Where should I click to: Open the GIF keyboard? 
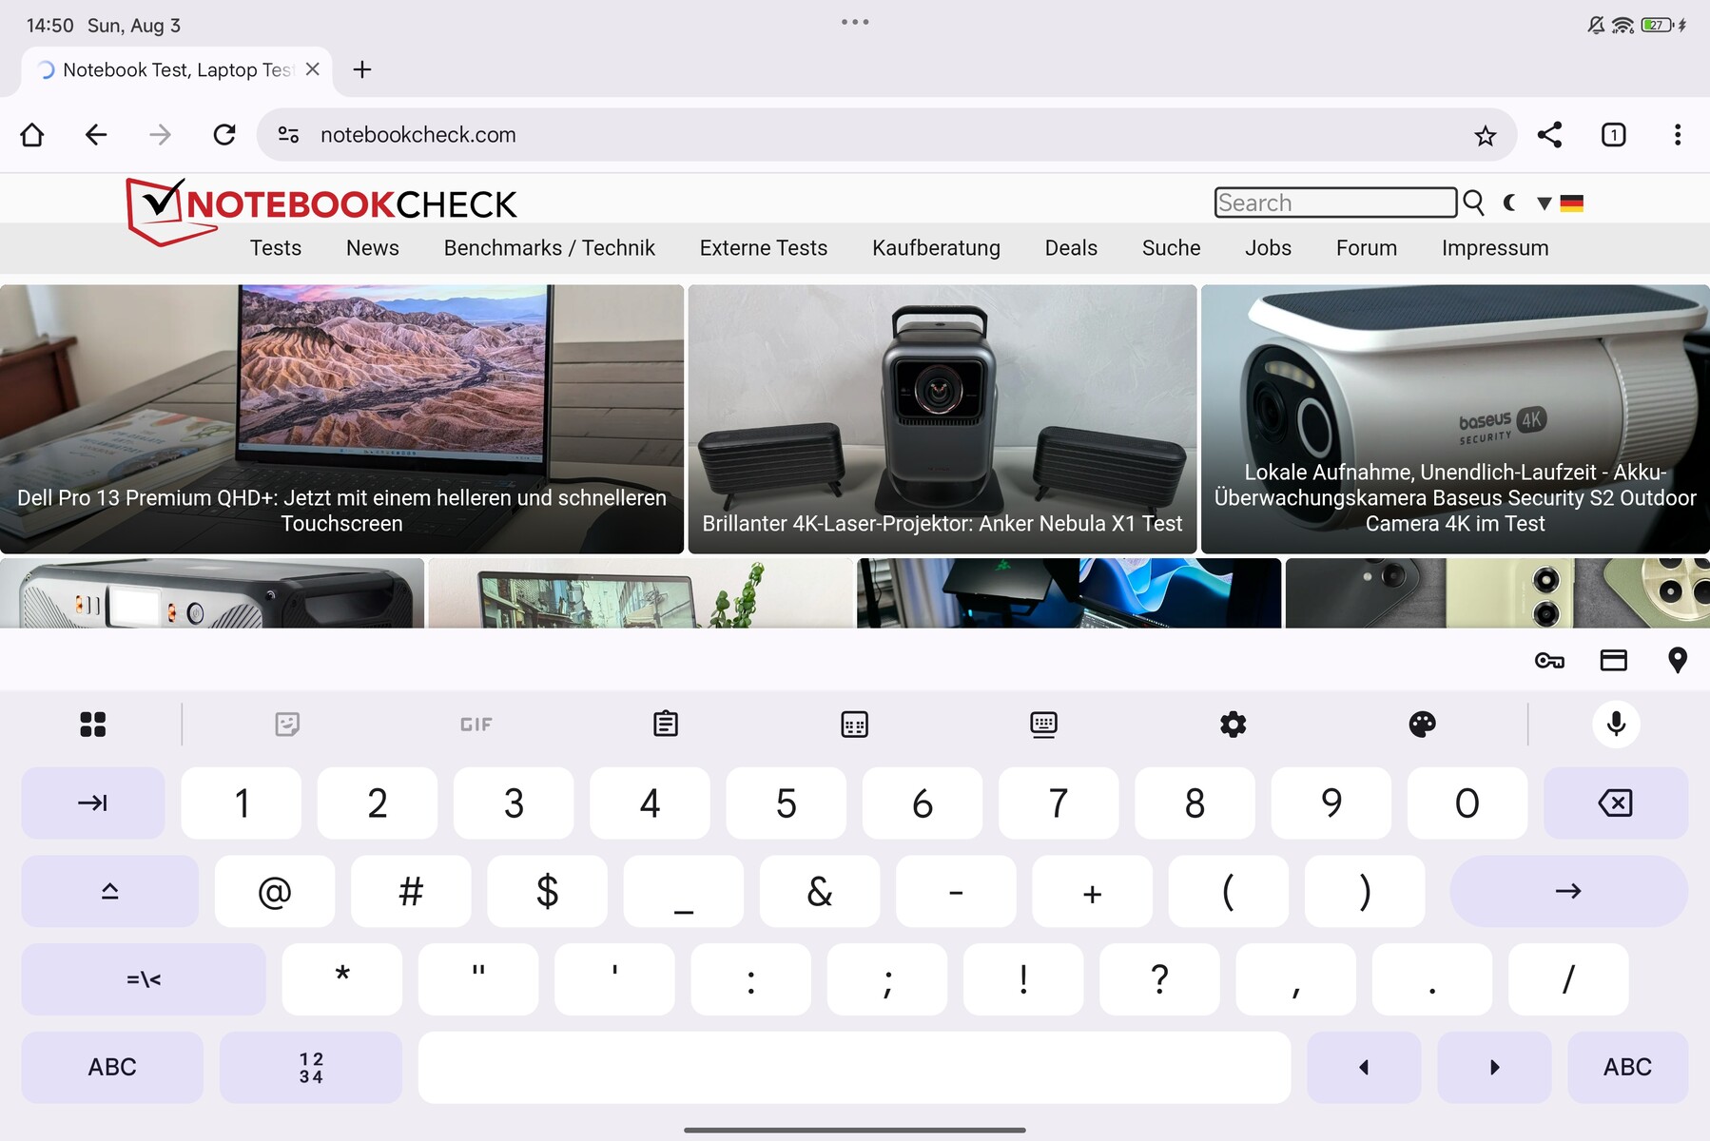pyautogui.click(x=476, y=725)
